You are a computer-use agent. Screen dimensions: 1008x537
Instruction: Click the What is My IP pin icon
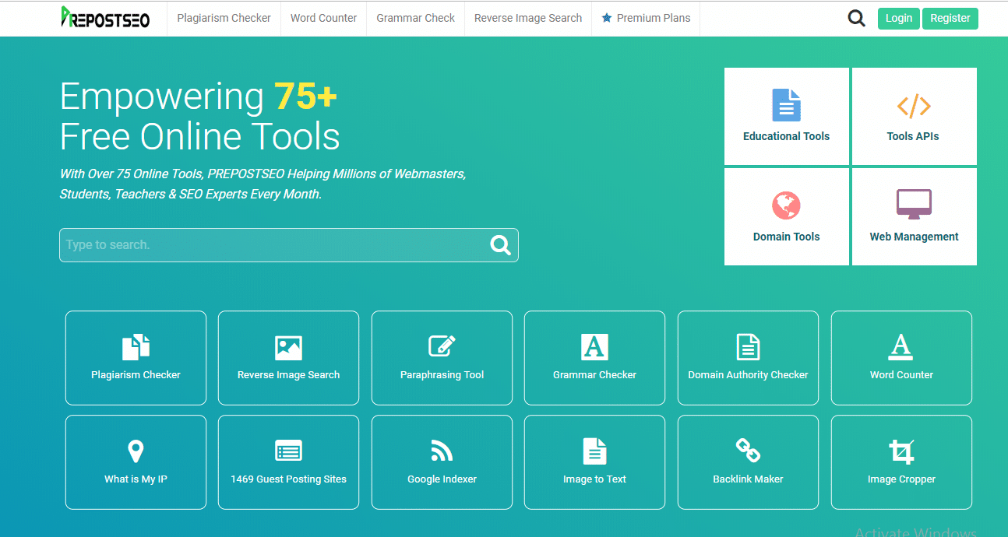coord(136,451)
